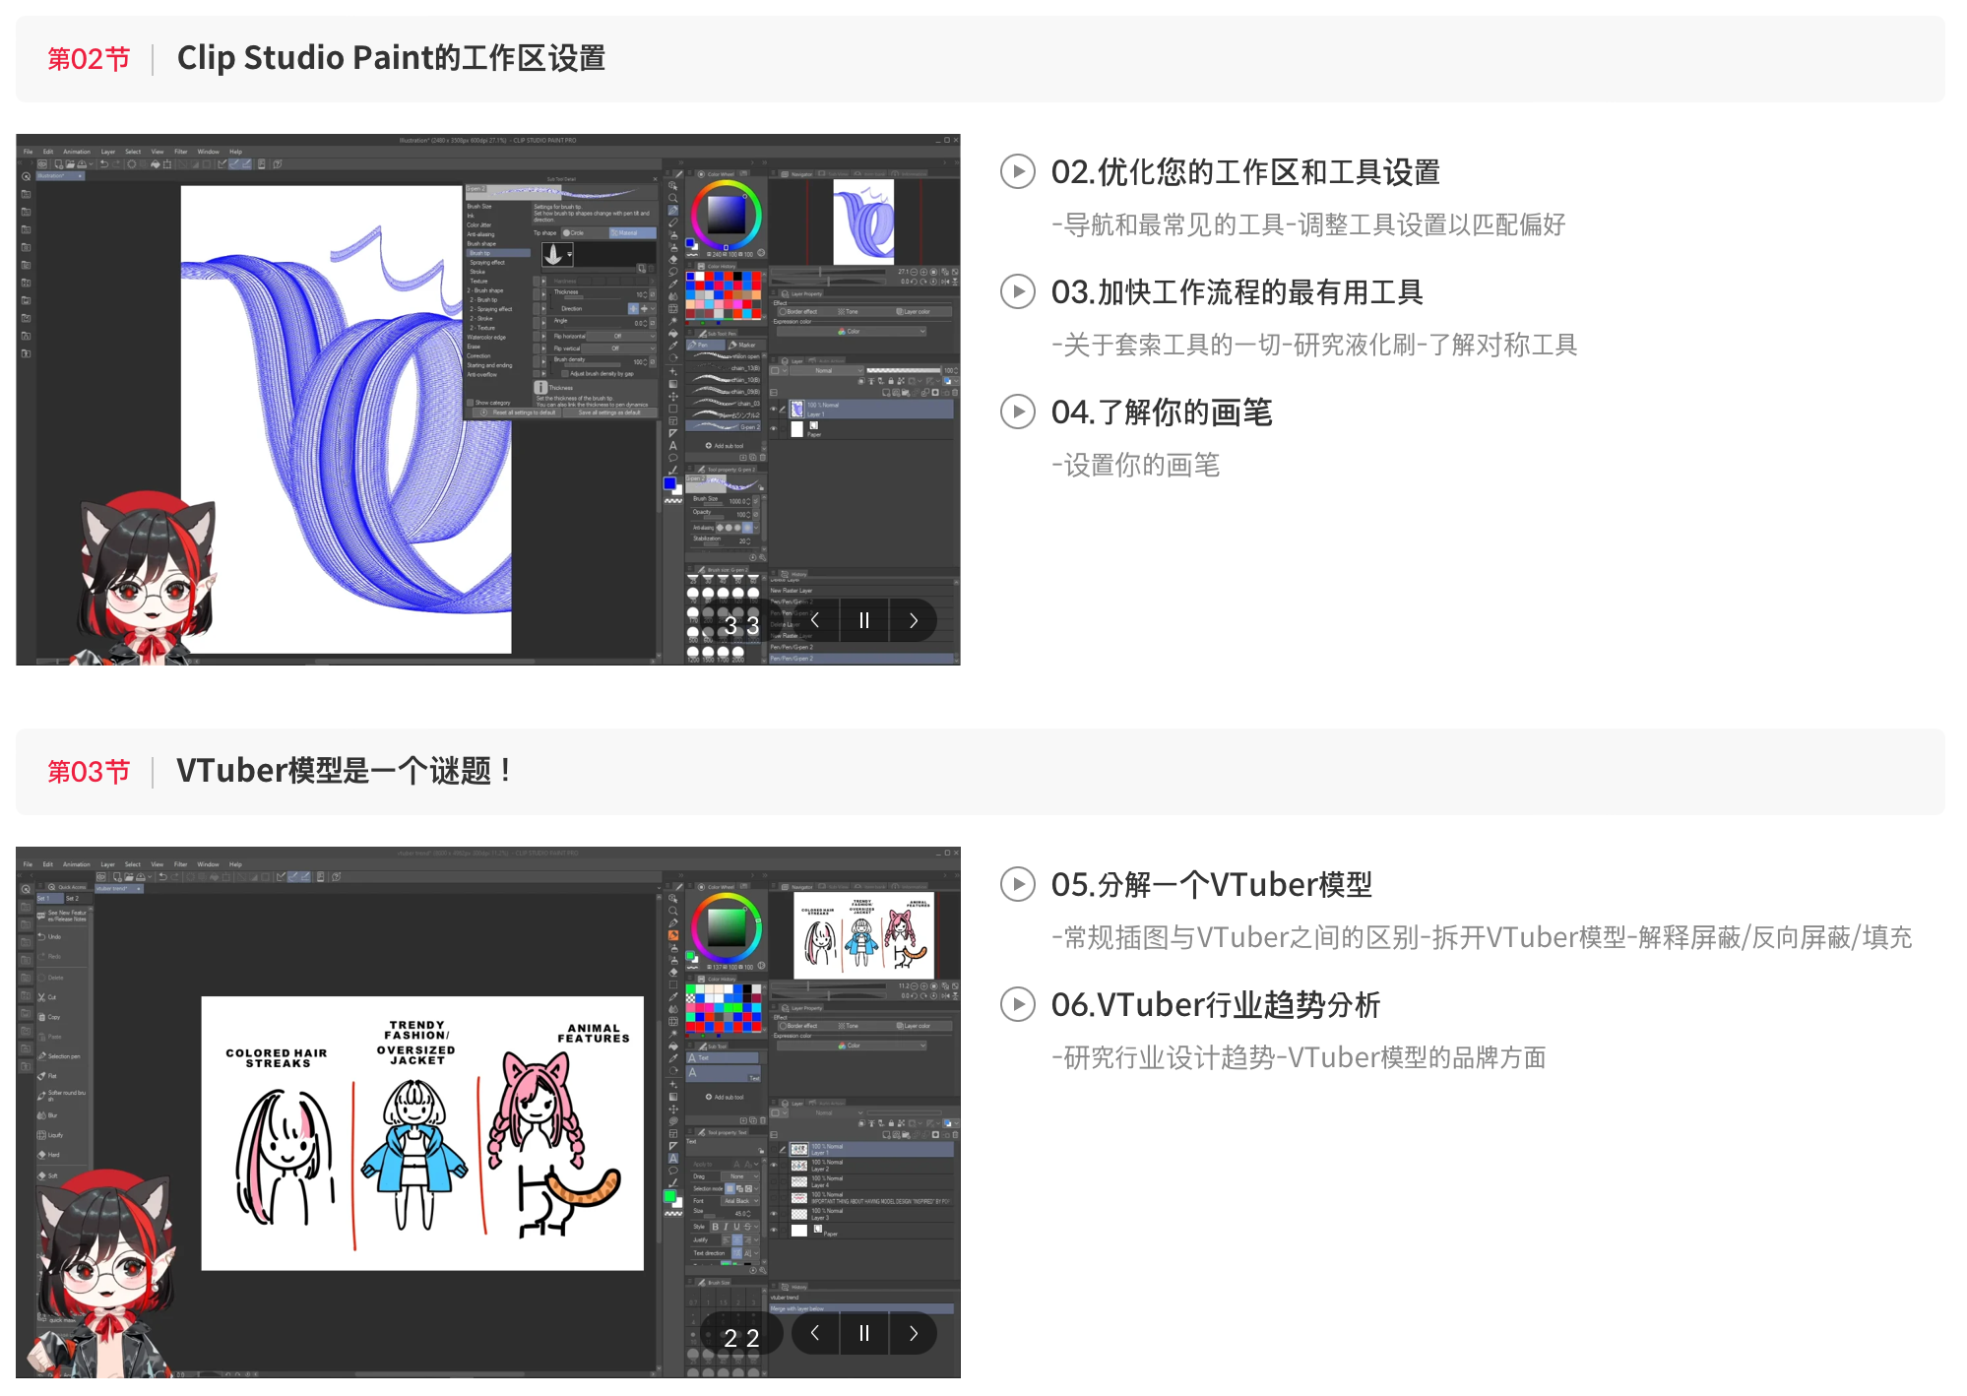Toggle Bold text style in lower screenshot
1967x1396 pixels.
(x=716, y=1227)
